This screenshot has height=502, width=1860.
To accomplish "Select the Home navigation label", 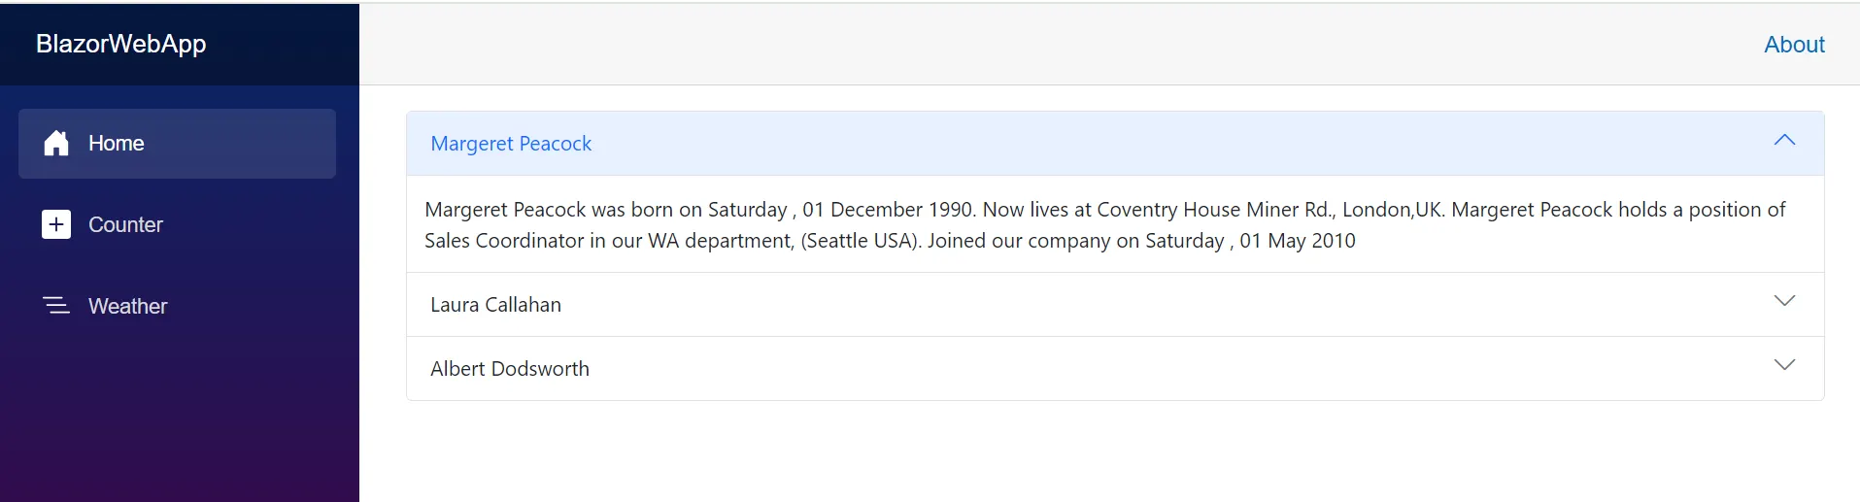I will 117,144.
